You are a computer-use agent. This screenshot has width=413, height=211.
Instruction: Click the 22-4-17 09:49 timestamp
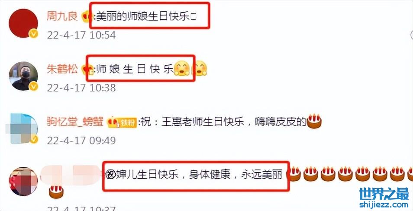point(81,140)
